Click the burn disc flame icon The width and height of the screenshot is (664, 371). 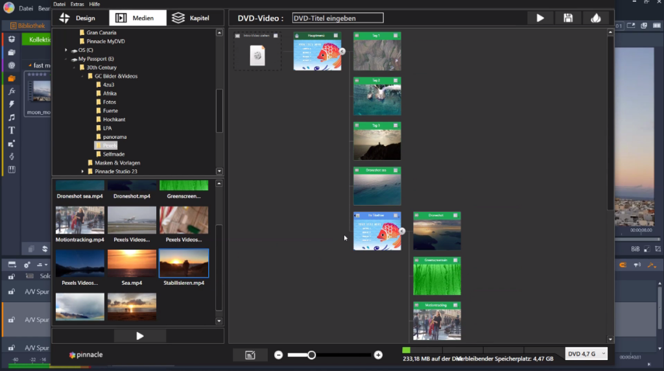click(x=596, y=18)
